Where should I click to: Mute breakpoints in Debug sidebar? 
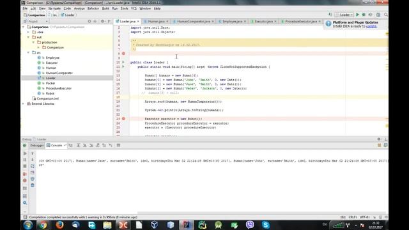point(25,180)
